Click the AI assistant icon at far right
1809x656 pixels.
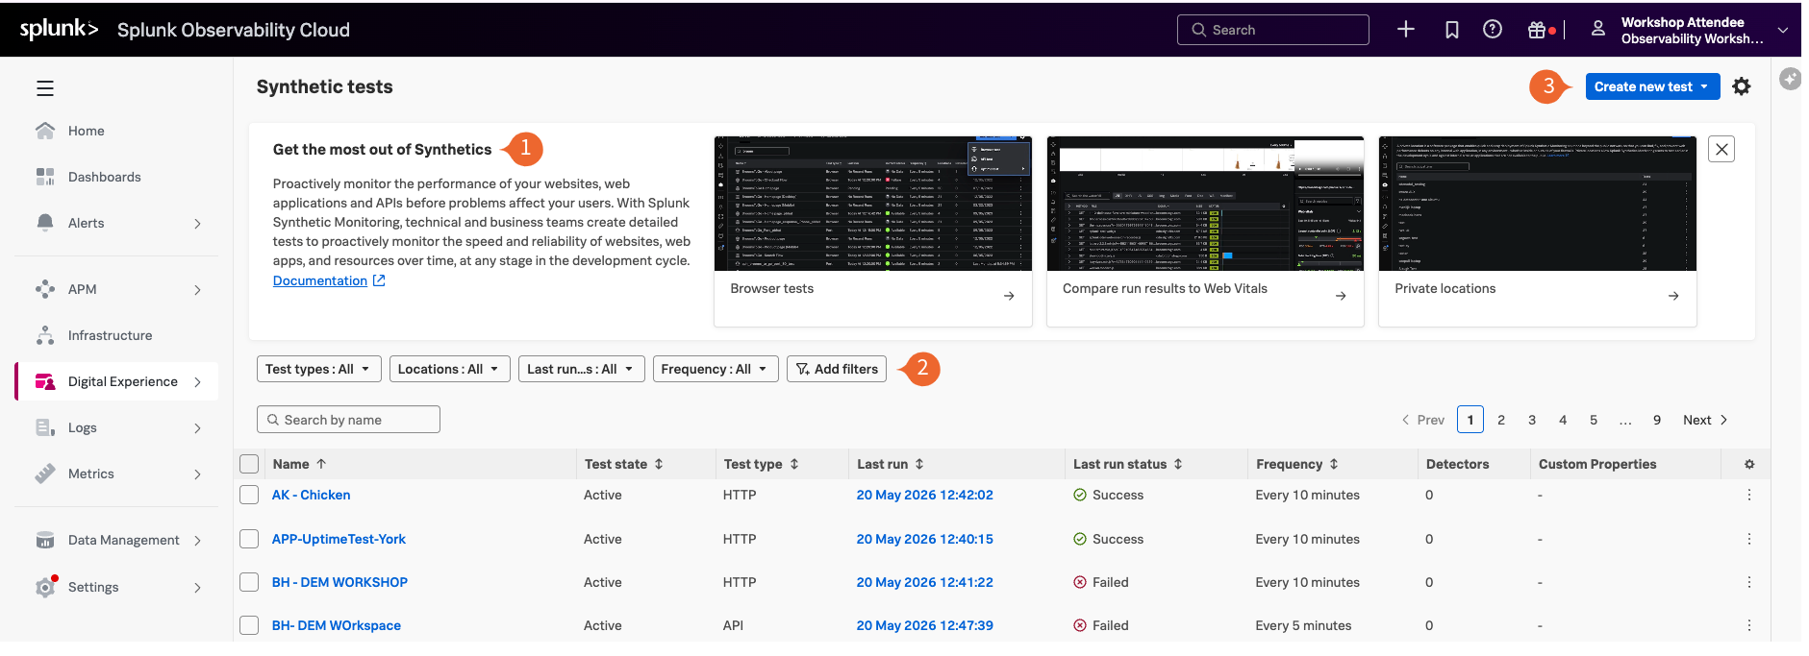1790,79
